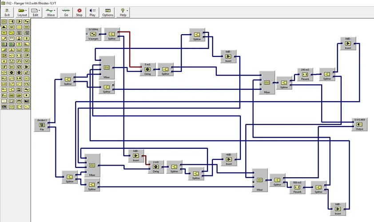Screen dimensions: 374x222
Task: Open the Help menu
Action: pyautogui.click(x=123, y=12)
